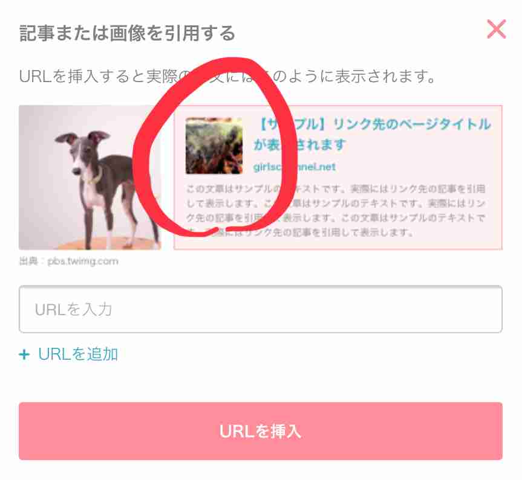Click the dog's head in the photo
The width and height of the screenshot is (522, 480).
point(82,152)
